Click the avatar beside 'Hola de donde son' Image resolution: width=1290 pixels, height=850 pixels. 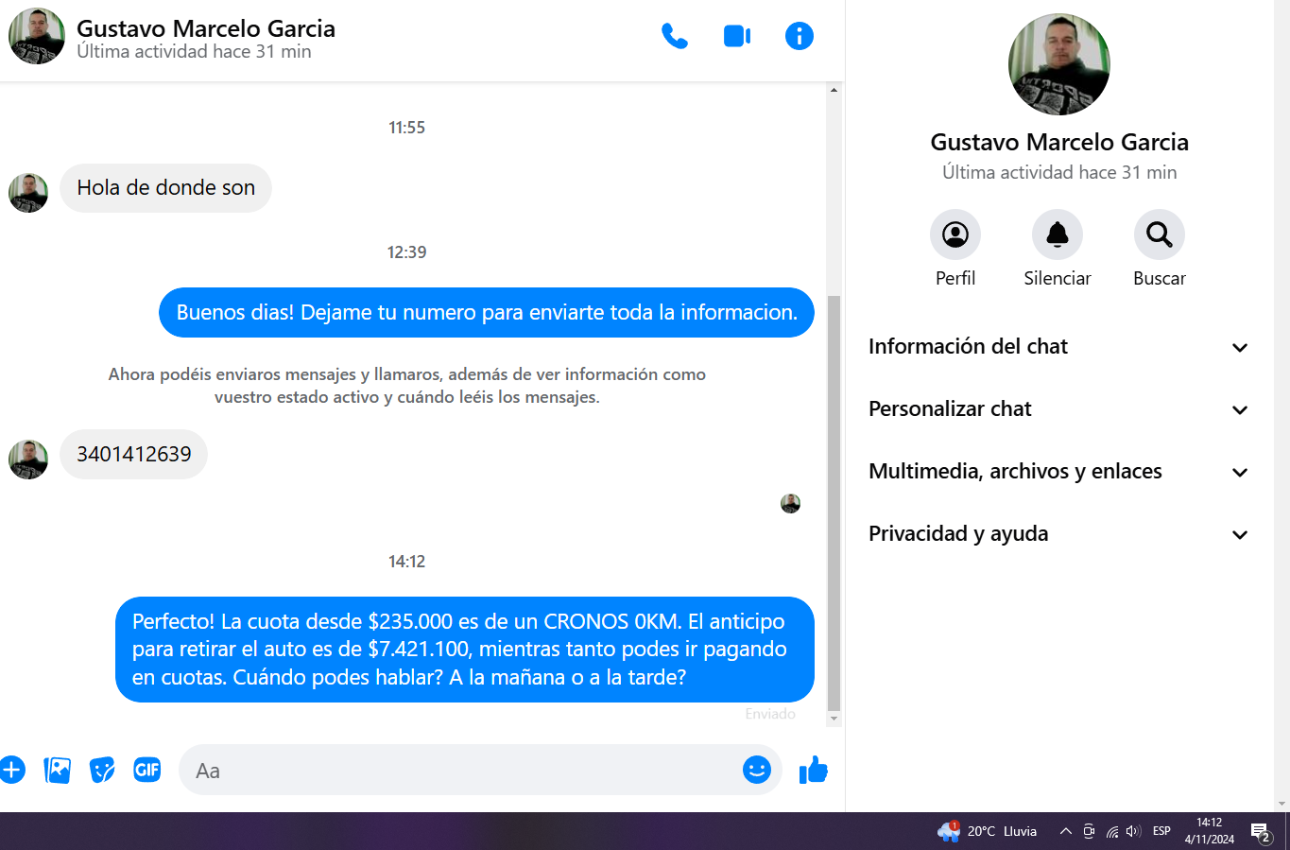click(28, 193)
